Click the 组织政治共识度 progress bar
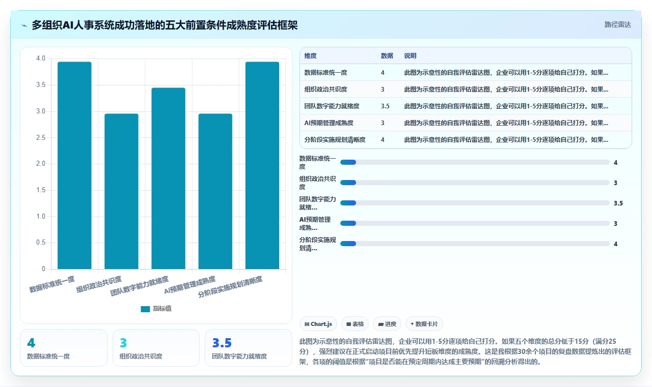The image size is (652, 387). tap(475, 183)
